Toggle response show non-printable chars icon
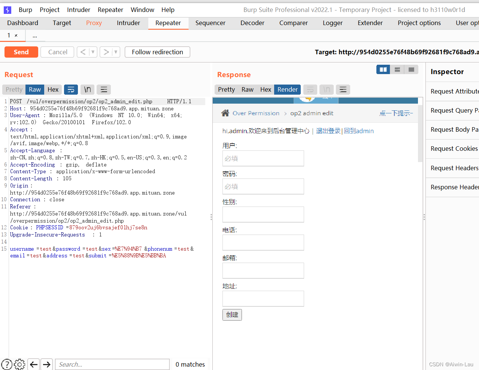The width and height of the screenshot is (479, 370). (x=327, y=89)
